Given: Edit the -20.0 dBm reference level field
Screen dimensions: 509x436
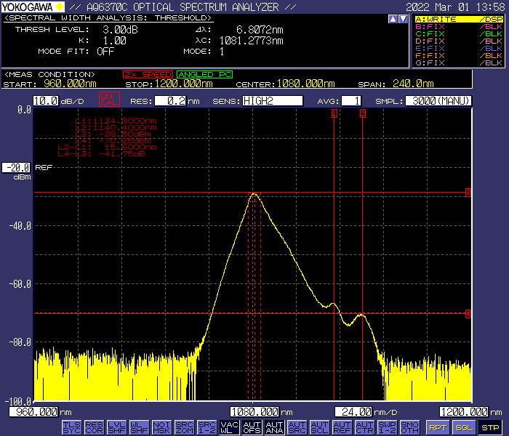Looking at the screenshot, I should 16,168.
